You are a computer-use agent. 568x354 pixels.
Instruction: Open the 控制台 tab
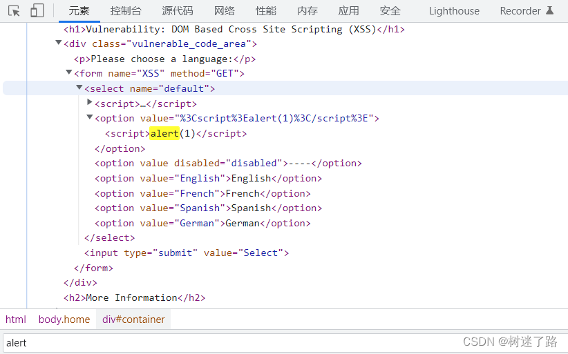126,11
